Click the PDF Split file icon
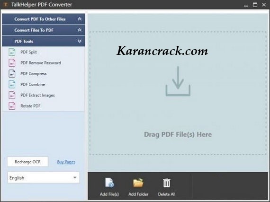This screenshot has height=202, width=270. point(12,52)
